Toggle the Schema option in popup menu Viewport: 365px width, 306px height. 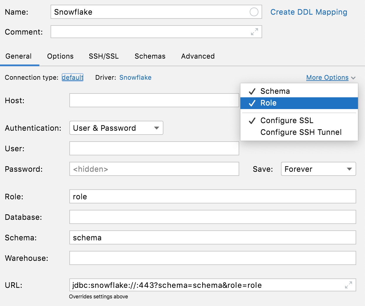tap(275, 91)
